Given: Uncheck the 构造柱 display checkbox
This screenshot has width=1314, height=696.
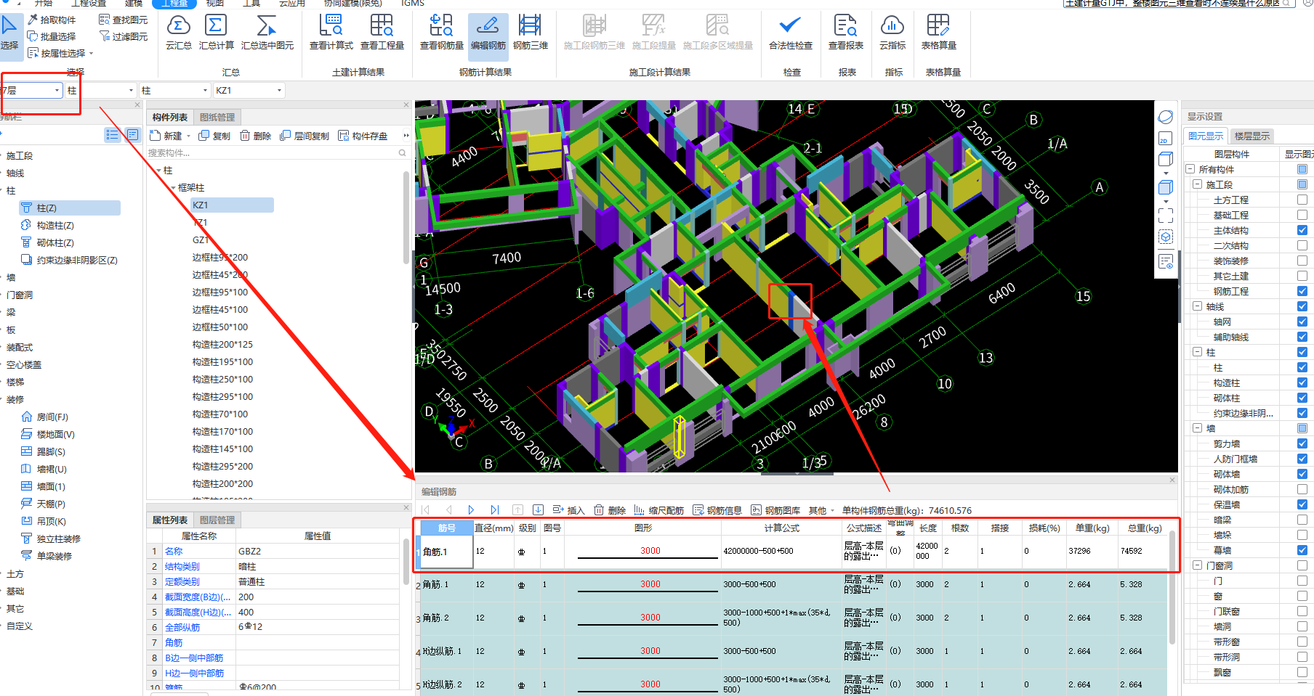Looking at the screenshot, I should (1302, 382).
